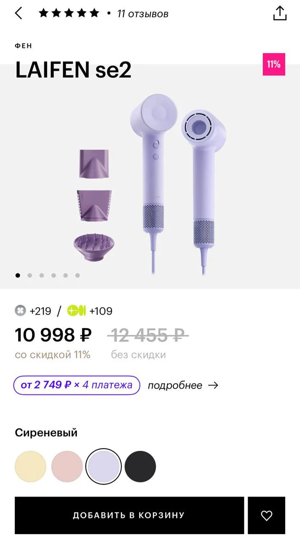This screenshot has width=300, height=540.
Task: Open the 11 отзывов reviews link
Action: [143, 14]
